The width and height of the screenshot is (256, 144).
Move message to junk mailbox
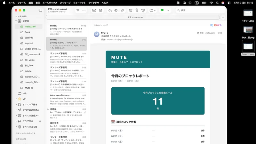(x=143, y=10)
